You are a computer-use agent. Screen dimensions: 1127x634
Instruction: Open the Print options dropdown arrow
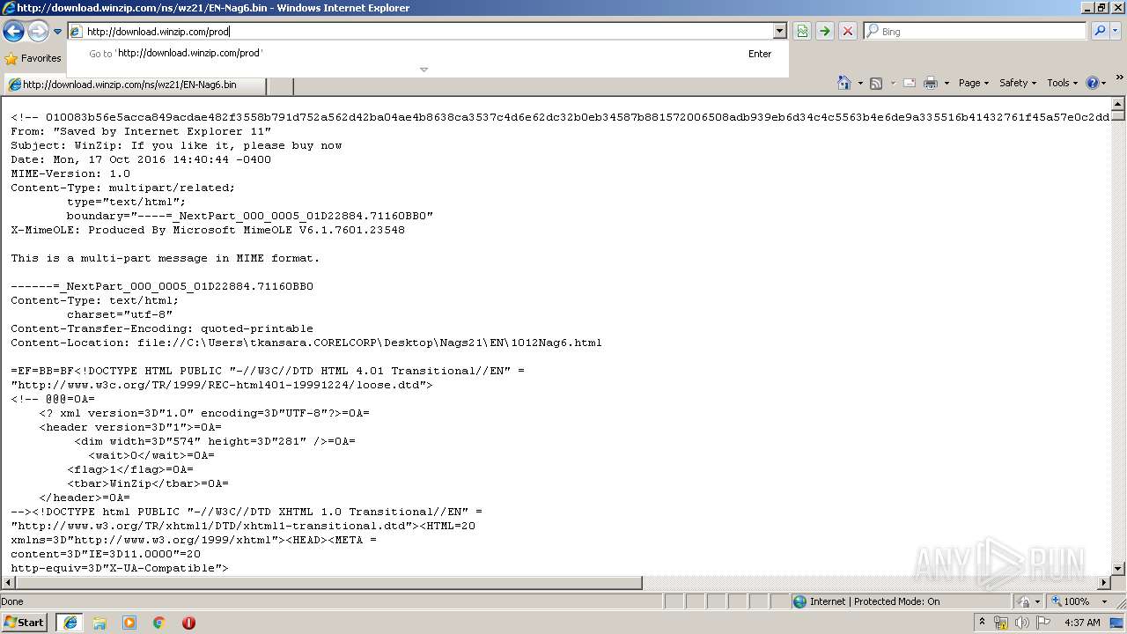coord(947,83)
